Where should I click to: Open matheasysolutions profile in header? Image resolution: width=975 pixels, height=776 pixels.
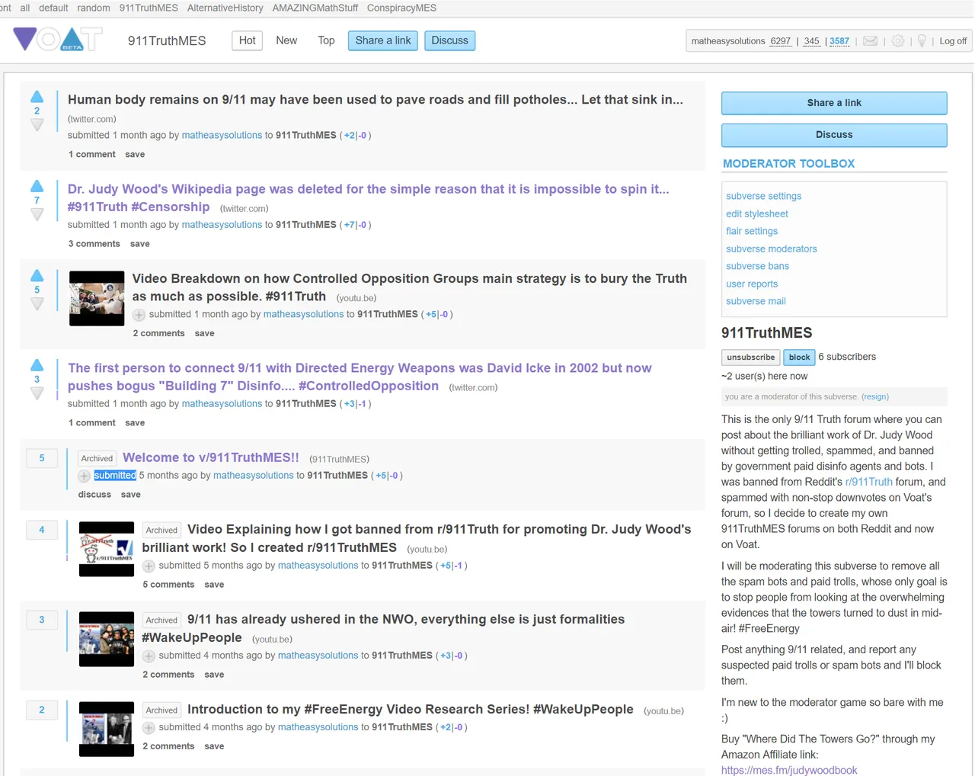tap(728, 41)
